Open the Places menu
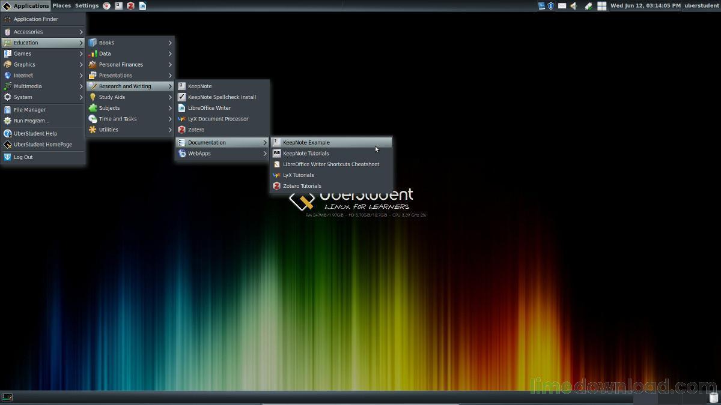 61,6
